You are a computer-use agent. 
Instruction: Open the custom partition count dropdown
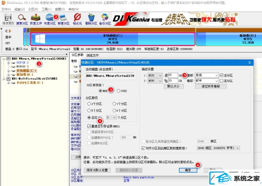[x=111, y=118]
